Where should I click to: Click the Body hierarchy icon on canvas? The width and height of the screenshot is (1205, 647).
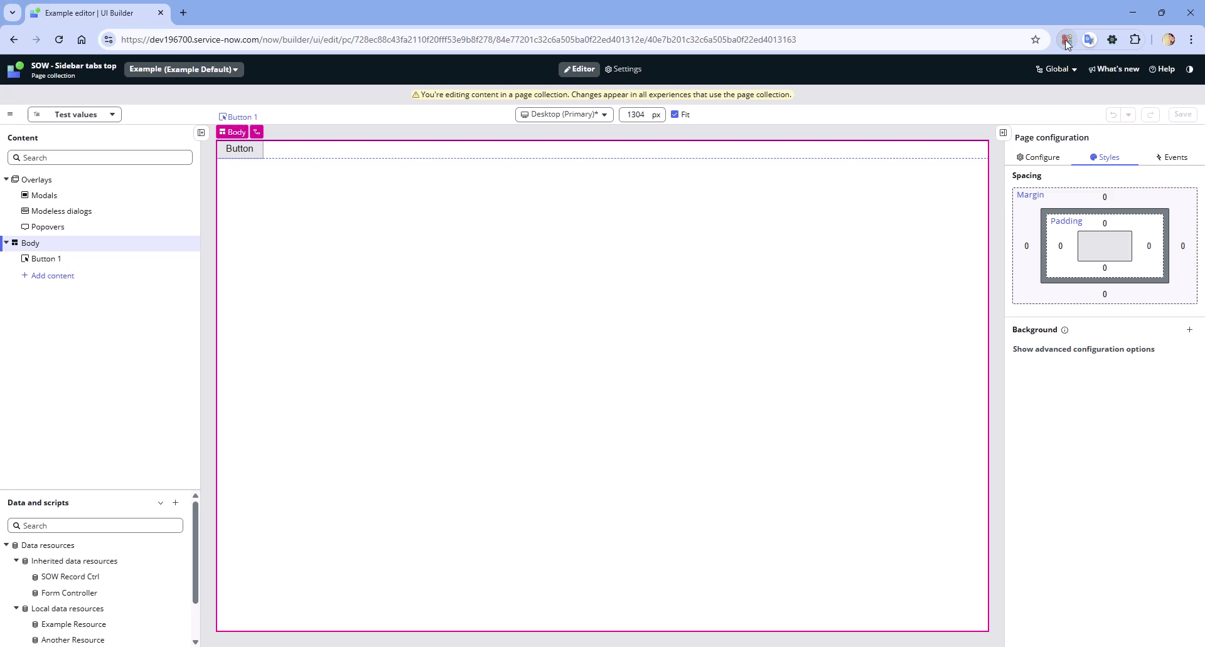(x=257, y=132)
